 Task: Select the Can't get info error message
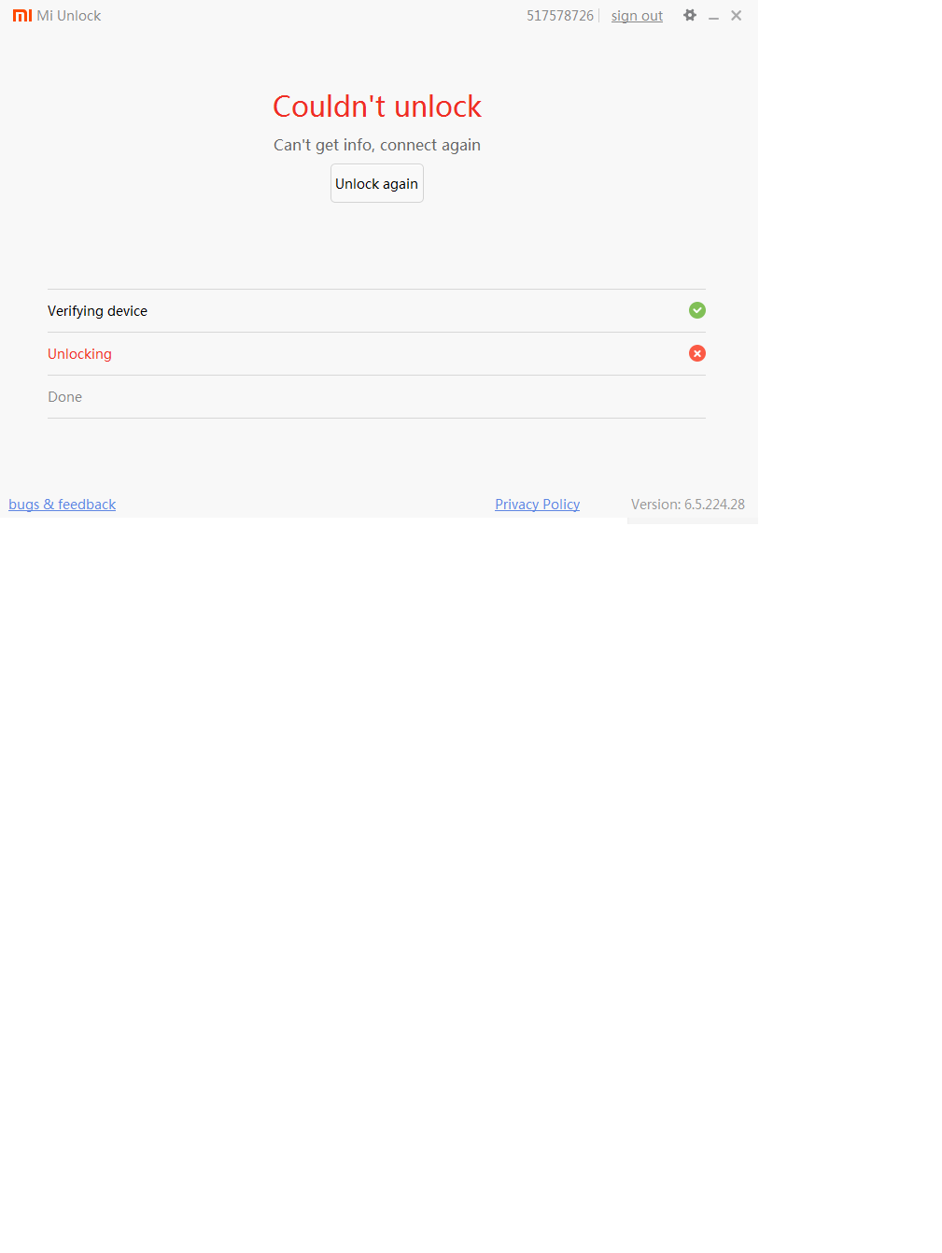[377, 145]
